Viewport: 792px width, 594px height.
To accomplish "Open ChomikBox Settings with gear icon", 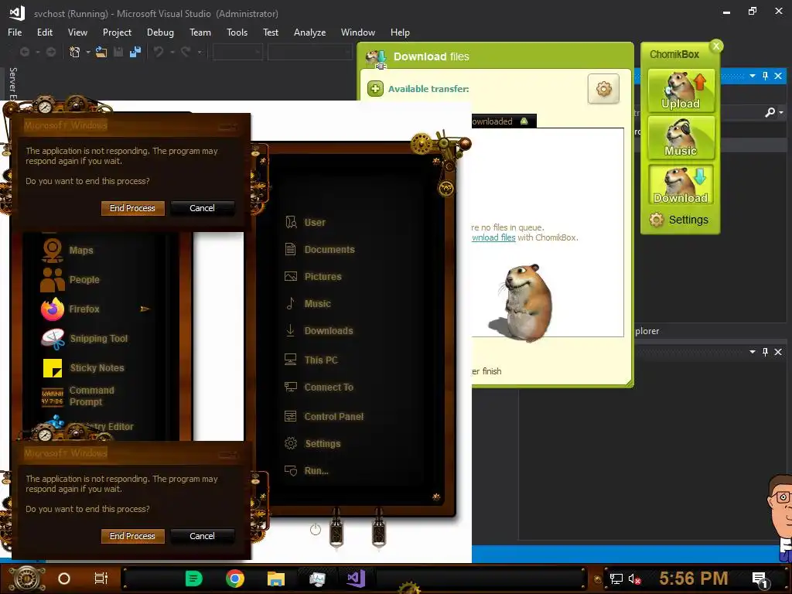I will [x=679, y=220].
